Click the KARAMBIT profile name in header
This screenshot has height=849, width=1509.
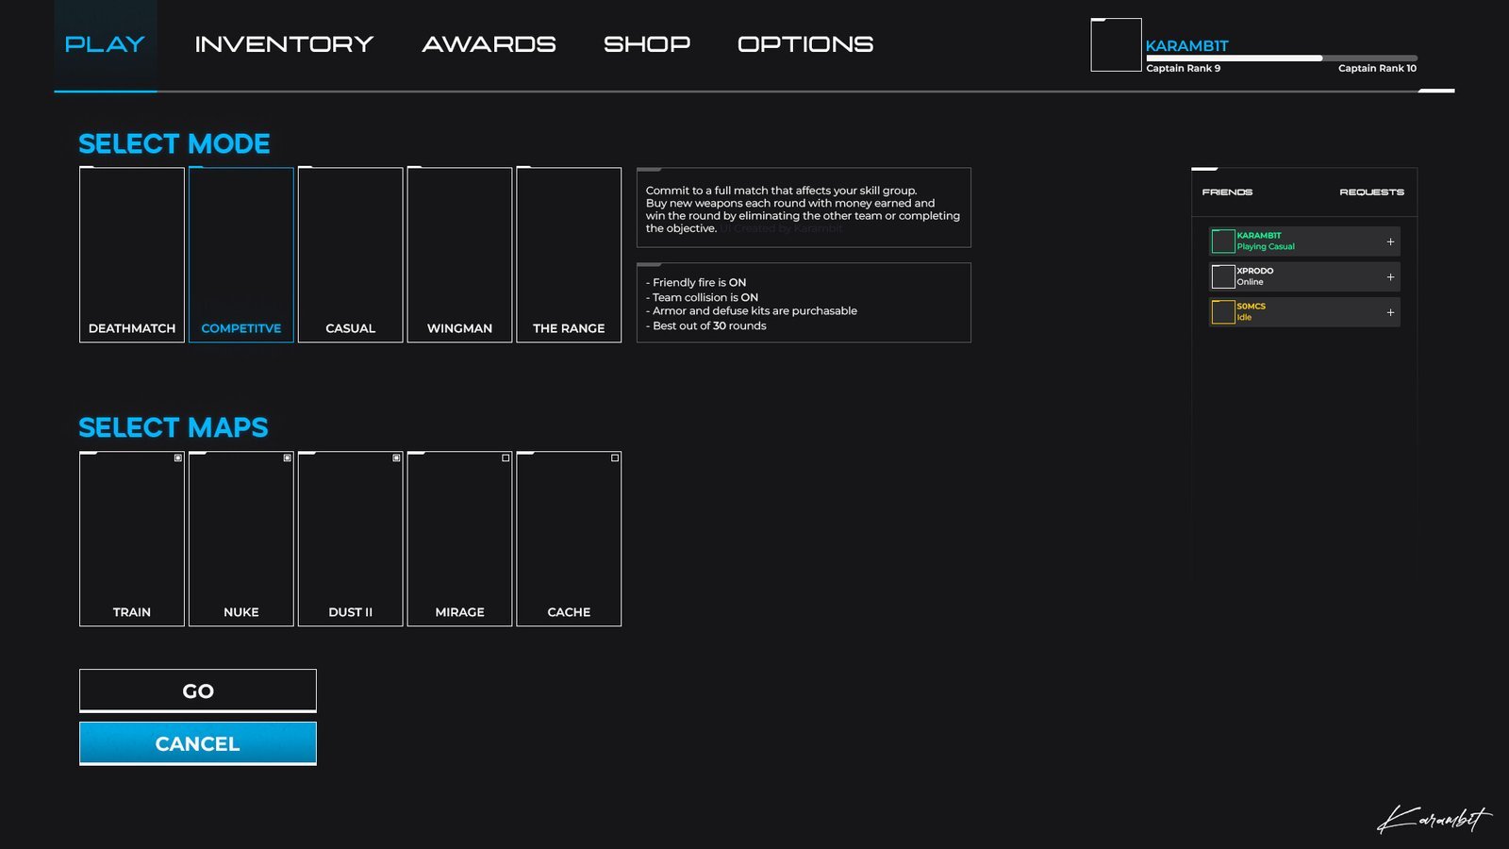tap(1186, 45)
